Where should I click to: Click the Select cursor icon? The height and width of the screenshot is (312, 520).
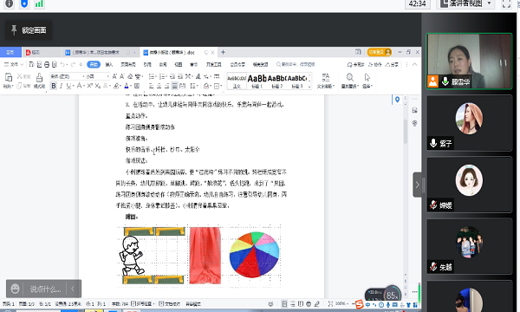click(367, 78)
